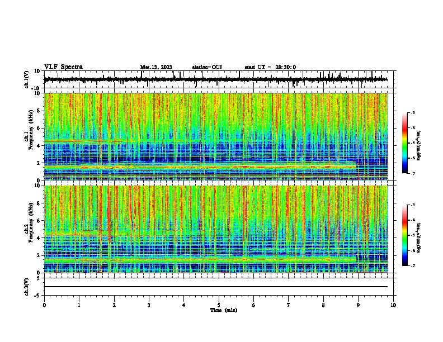This screenshot has width=443, height=342.
Task: Click the 8 kHz tick on ch.1 spectrogram
Action: (x=39, y=111)
